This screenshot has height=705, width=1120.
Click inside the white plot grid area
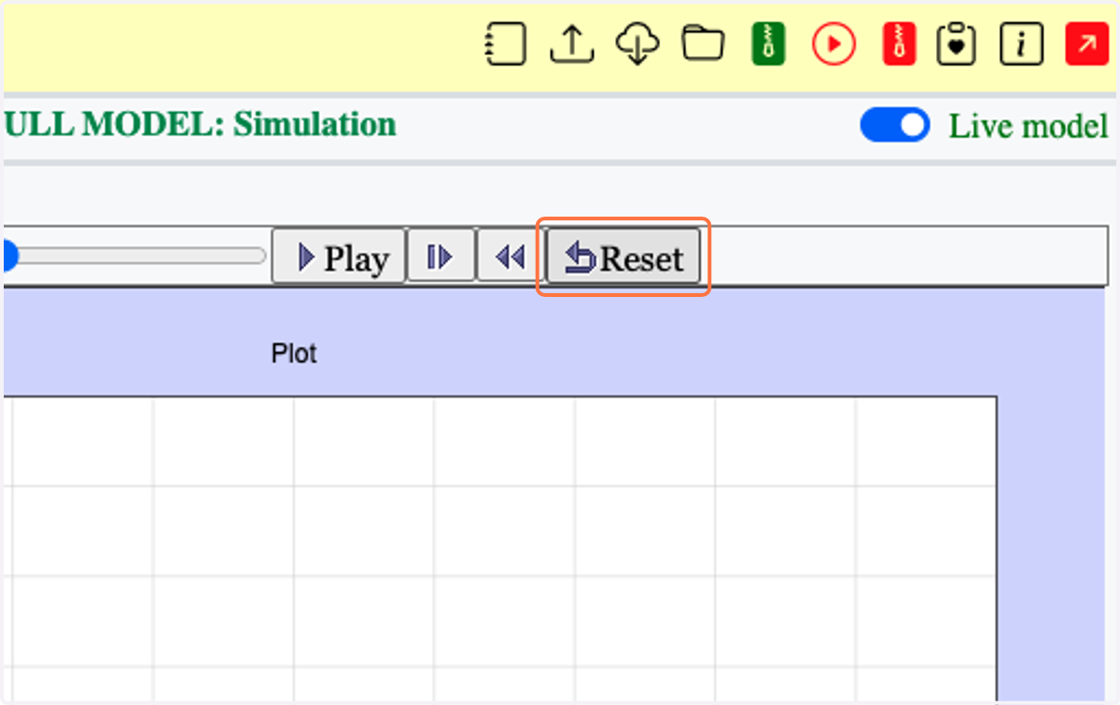[499, 548]
